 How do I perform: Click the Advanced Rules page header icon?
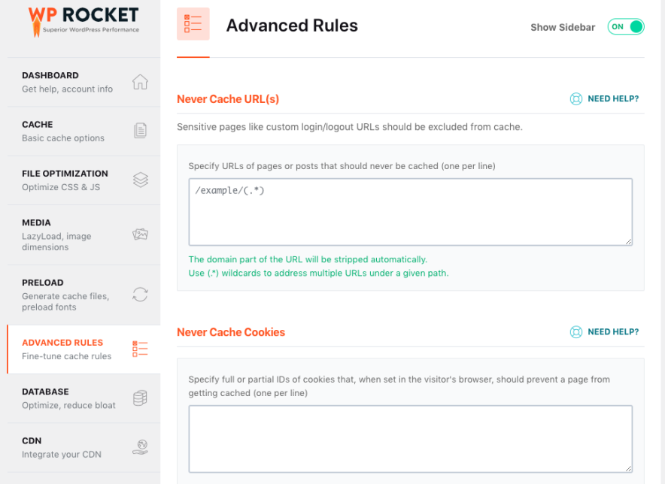coord(193,26)
